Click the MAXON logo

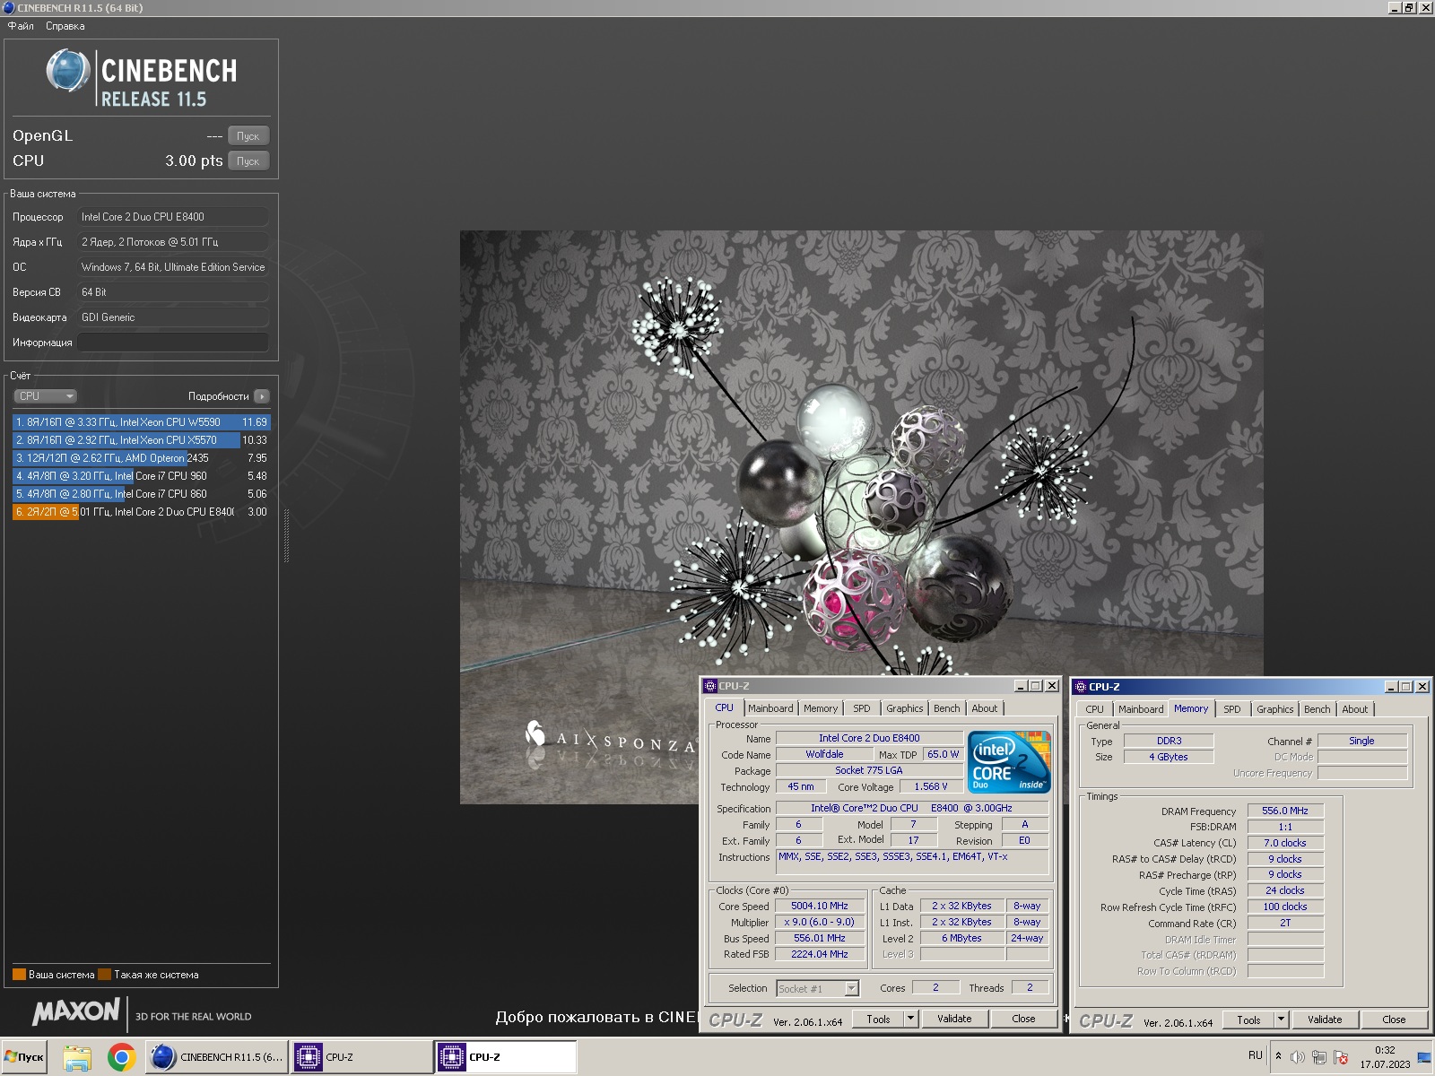[76, 1012]
